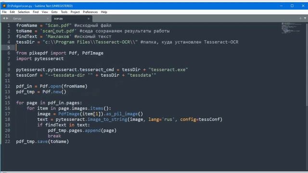Click "tesseract.exe" string on line 9
The image size is (308, 173).
168,70
